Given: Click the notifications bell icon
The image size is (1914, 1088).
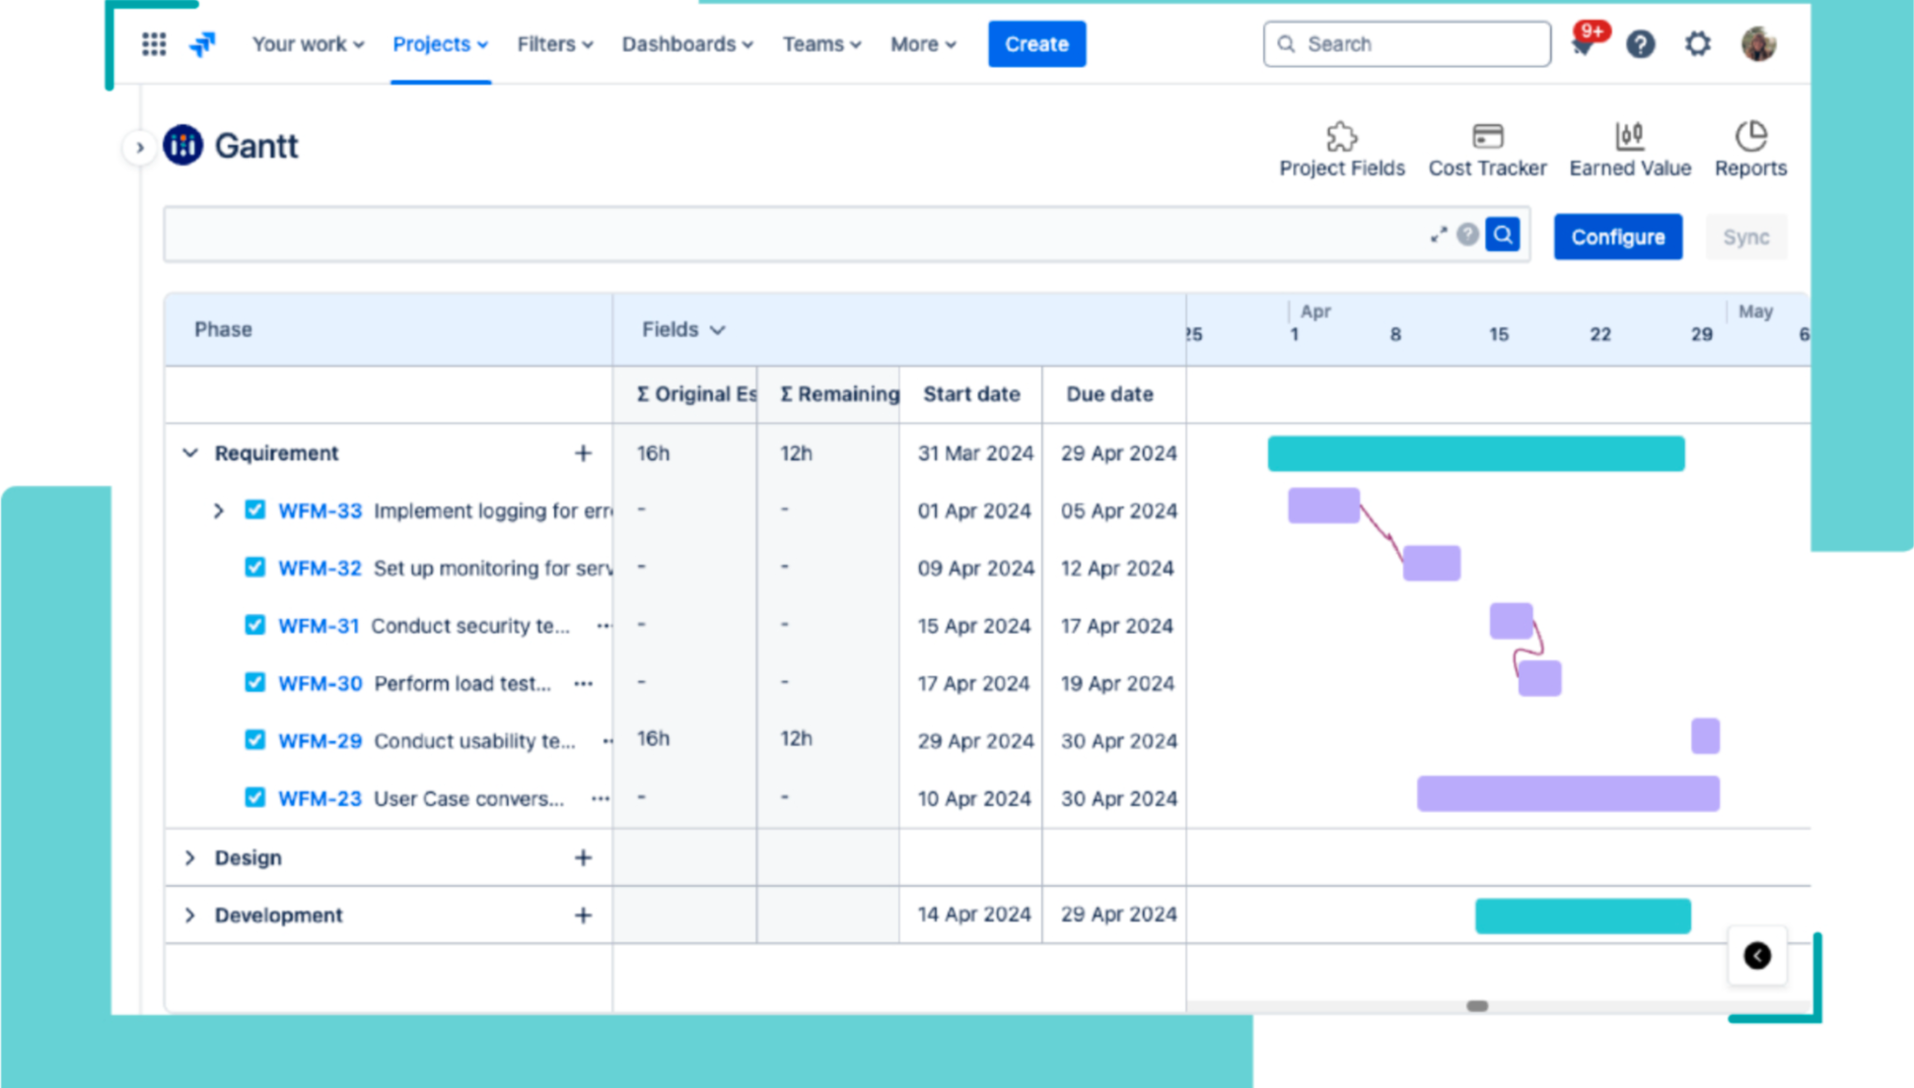Looking at the screenshot, I should 1584,45.
